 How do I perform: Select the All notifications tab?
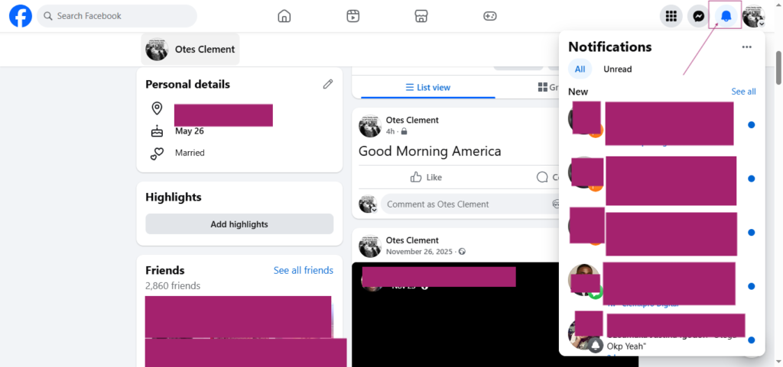[580, 69]
